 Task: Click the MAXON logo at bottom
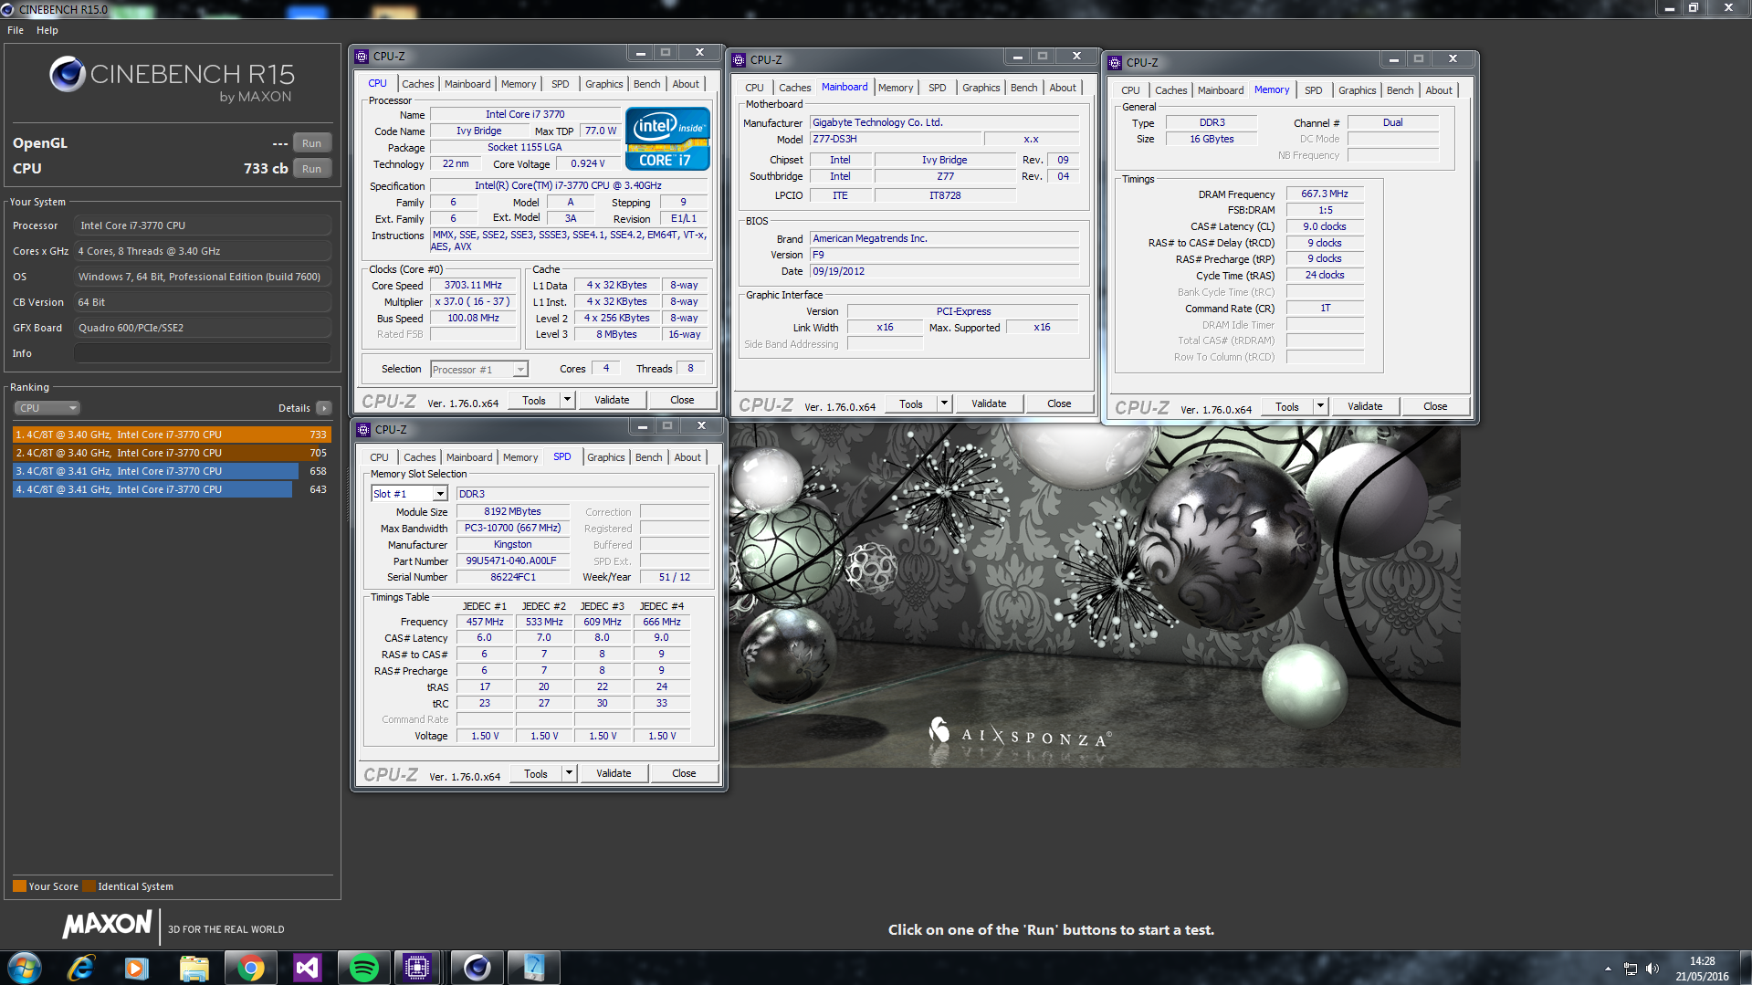pyautogui.click(x=107, y=925)
